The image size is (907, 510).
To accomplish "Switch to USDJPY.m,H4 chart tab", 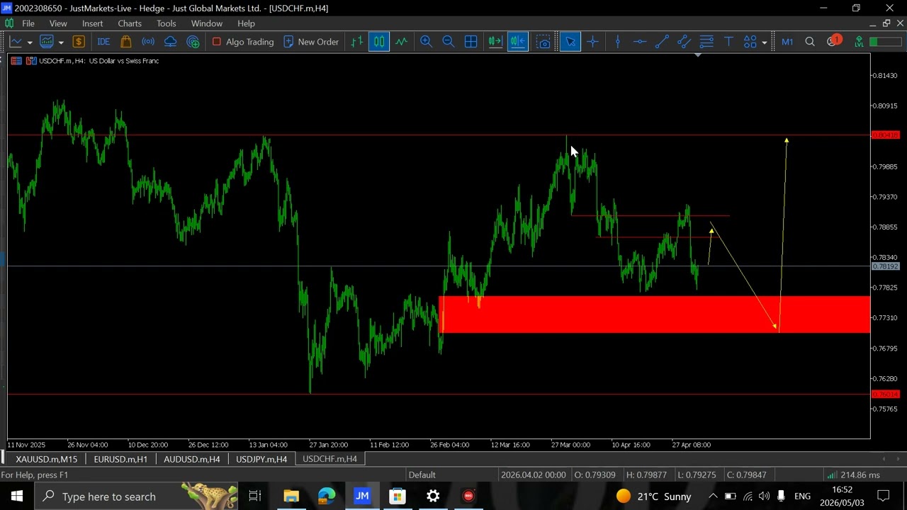I will click(x=261, y=459).
